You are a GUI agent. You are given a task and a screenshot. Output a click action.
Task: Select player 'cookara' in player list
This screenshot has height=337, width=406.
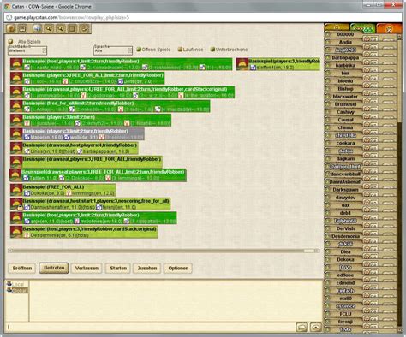(x=345, y=143)
